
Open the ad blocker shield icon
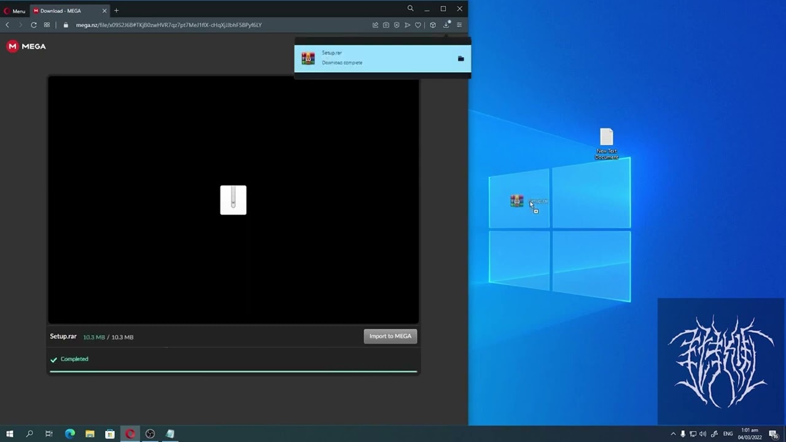pos(397,25)
